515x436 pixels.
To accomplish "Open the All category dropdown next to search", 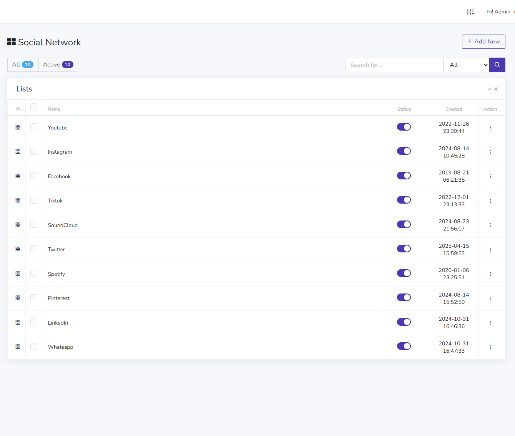I will pos(466,65).
